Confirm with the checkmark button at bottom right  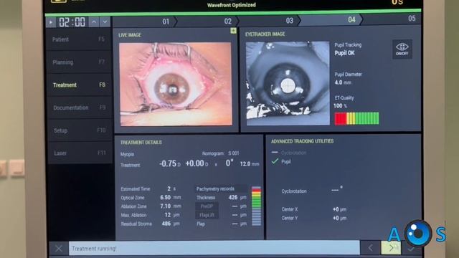pyautogui.click(x=411, y=249)
